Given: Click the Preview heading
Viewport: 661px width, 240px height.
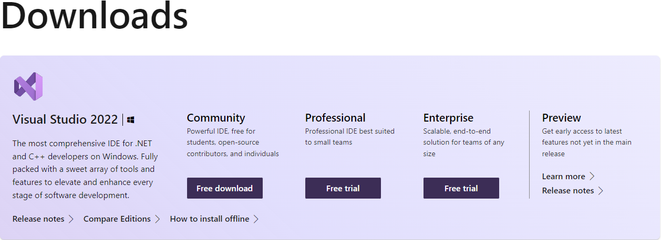Looking at the screenshot, I should click(x=561, y=118).
